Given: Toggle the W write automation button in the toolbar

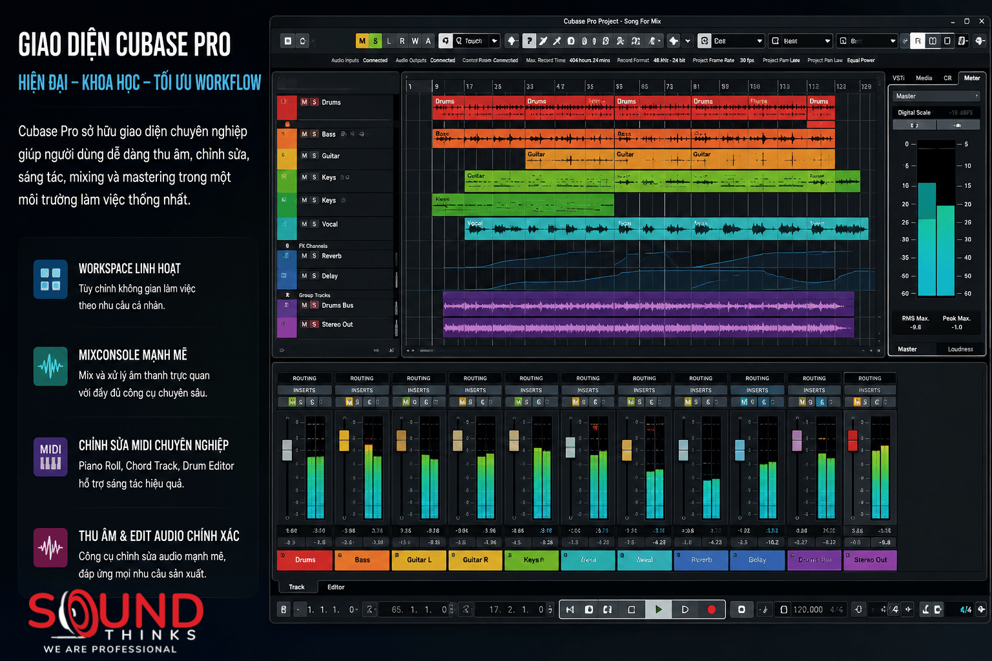Looking at the screenshot, I should click(x=415, y=41).
